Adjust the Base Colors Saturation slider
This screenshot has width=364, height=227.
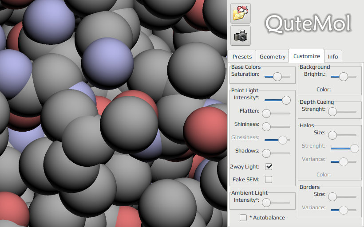coord(277,77)
